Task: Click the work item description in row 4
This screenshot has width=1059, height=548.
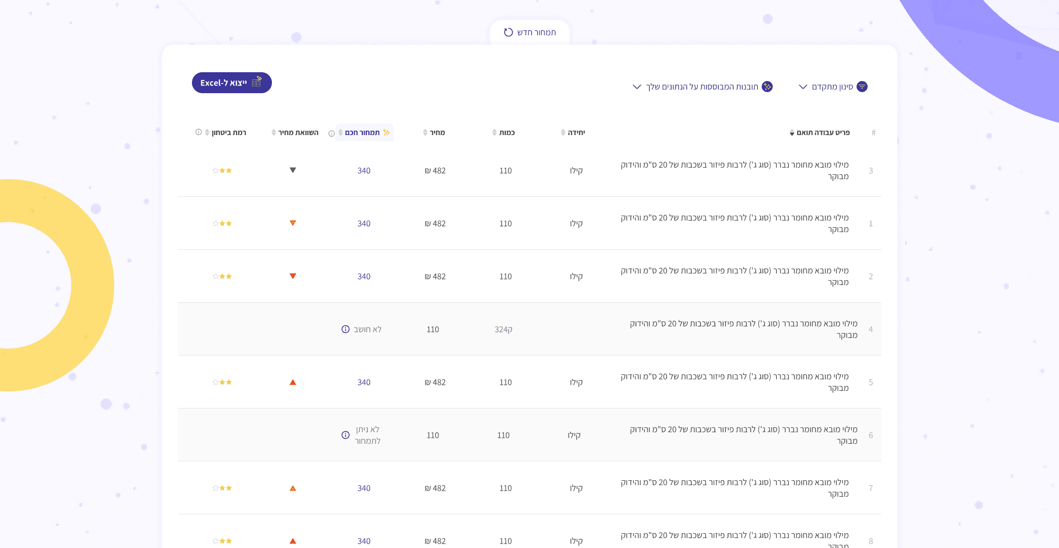Action: pyautogui.click(x=744, y=329)
